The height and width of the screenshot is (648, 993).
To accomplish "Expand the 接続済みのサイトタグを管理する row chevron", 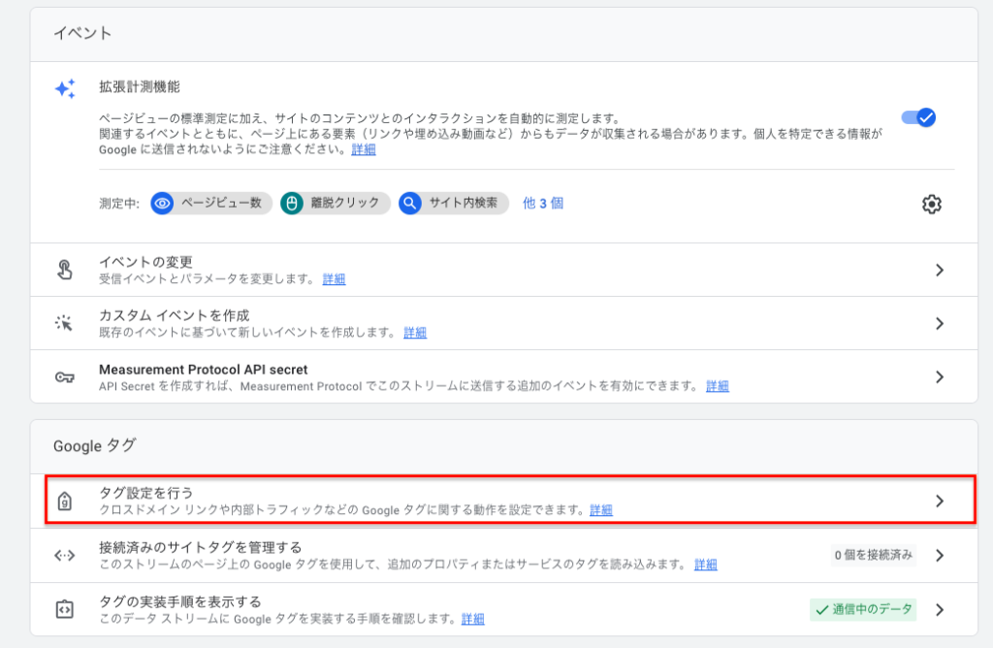I will 939,554.
